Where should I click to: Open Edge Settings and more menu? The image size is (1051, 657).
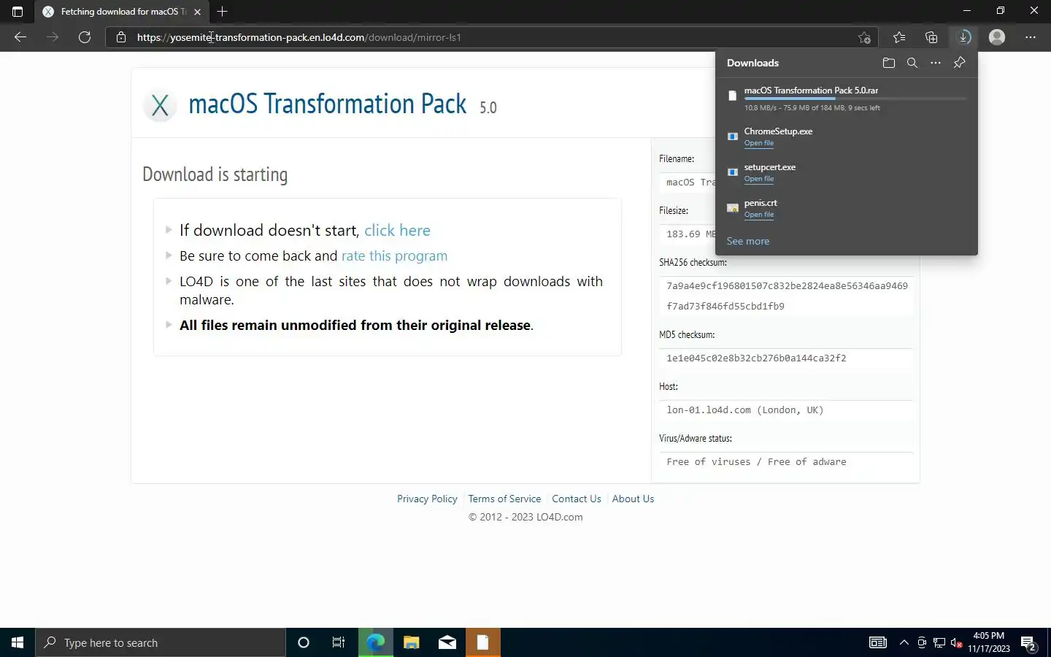click(1031, 37)
